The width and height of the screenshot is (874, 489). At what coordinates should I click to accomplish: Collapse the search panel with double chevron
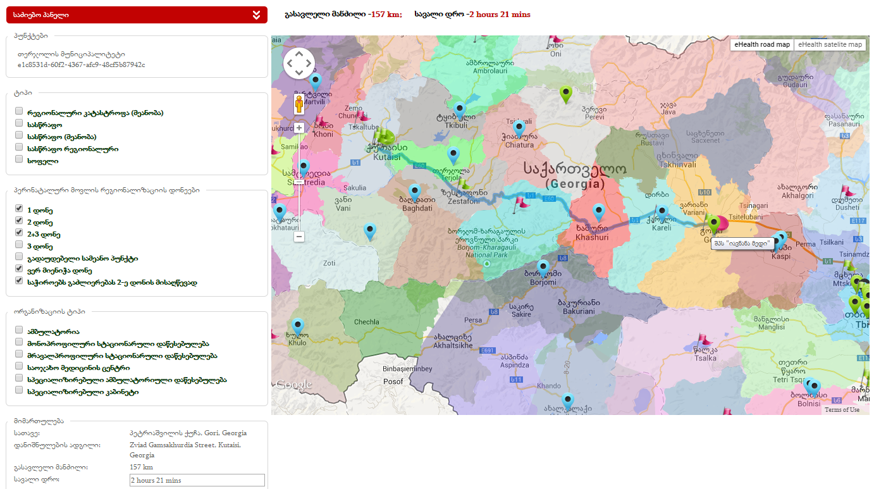click(256, 15)
